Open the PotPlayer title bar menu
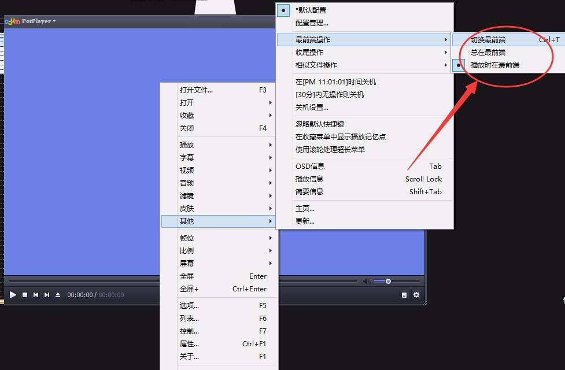565x370 pixels. [x=34, y=21]
